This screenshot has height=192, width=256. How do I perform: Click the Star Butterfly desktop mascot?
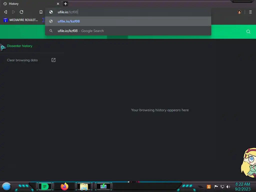pyautogui.click(x=248, y=163)
